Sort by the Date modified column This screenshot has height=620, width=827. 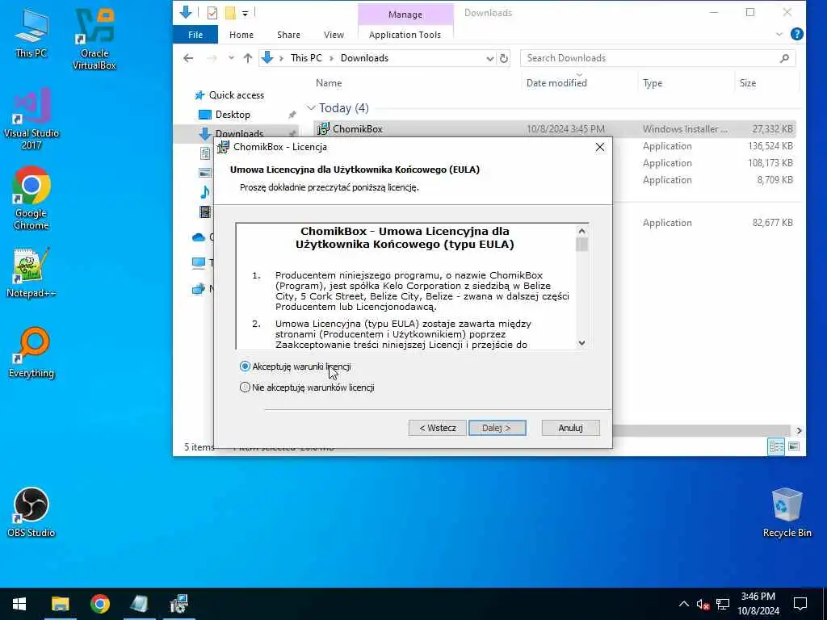coord(556,83)
